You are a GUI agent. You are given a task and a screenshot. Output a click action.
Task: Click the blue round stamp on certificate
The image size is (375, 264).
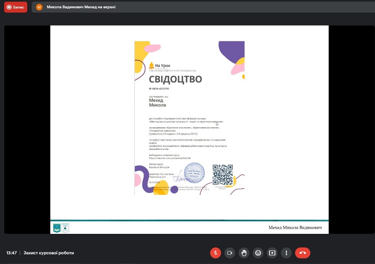point(195,173)
